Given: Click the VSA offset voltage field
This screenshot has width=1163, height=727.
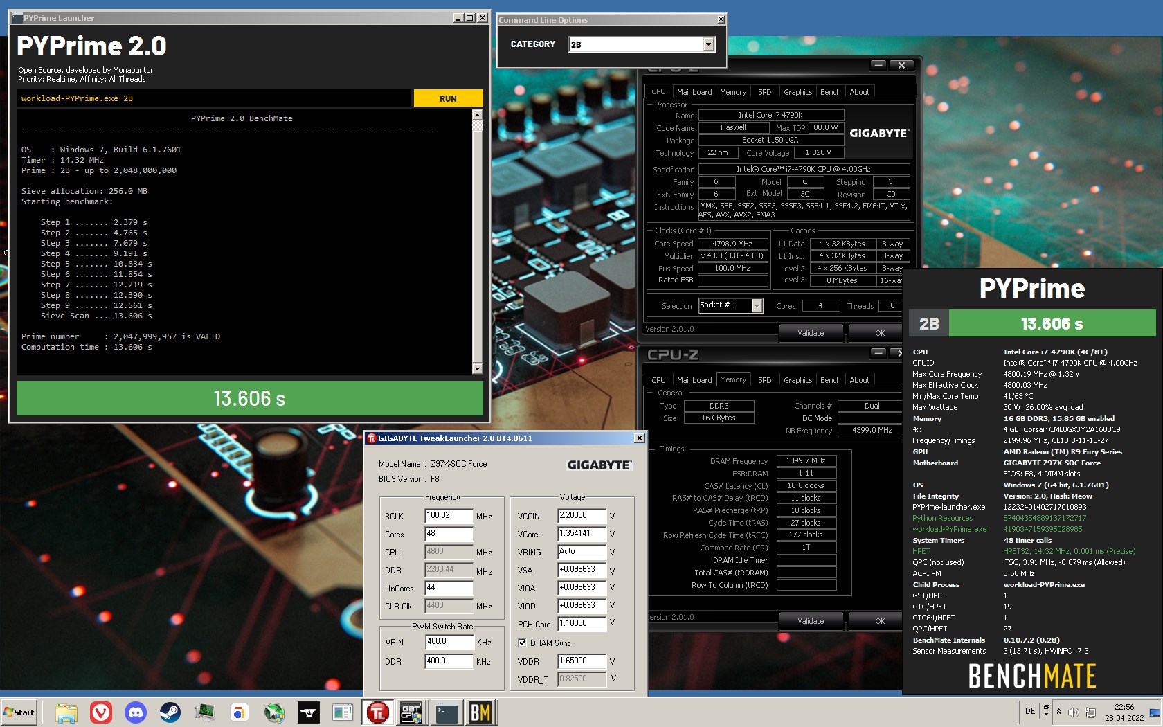Looking at the screenshot, I should (x=581, y=570).
